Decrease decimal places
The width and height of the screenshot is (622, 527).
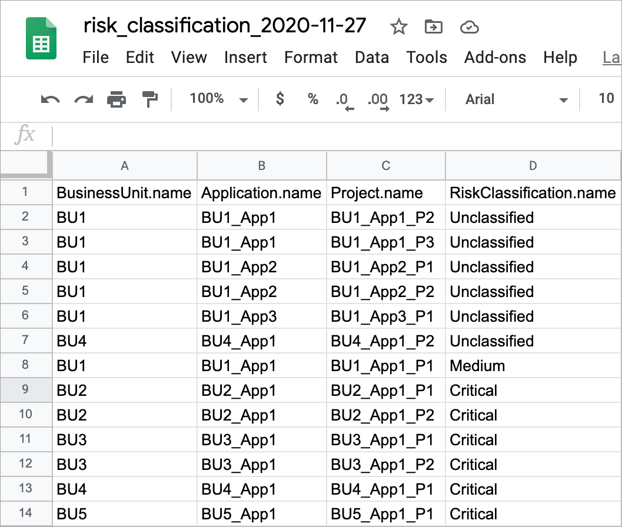pyautogui.click(x=344, y=100)
